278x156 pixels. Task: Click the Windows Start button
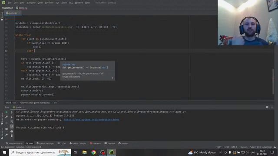(4, 152)
